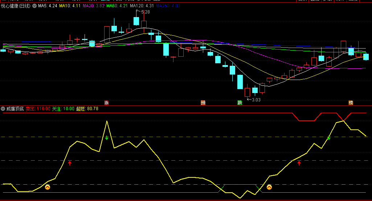The image size is (372, 201).
Task: Click the 榜 event marker icon
Action: tap(351, 102)
